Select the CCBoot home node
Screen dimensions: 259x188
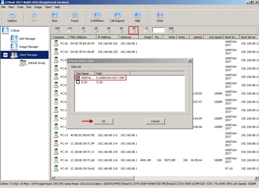coord(11,31)
